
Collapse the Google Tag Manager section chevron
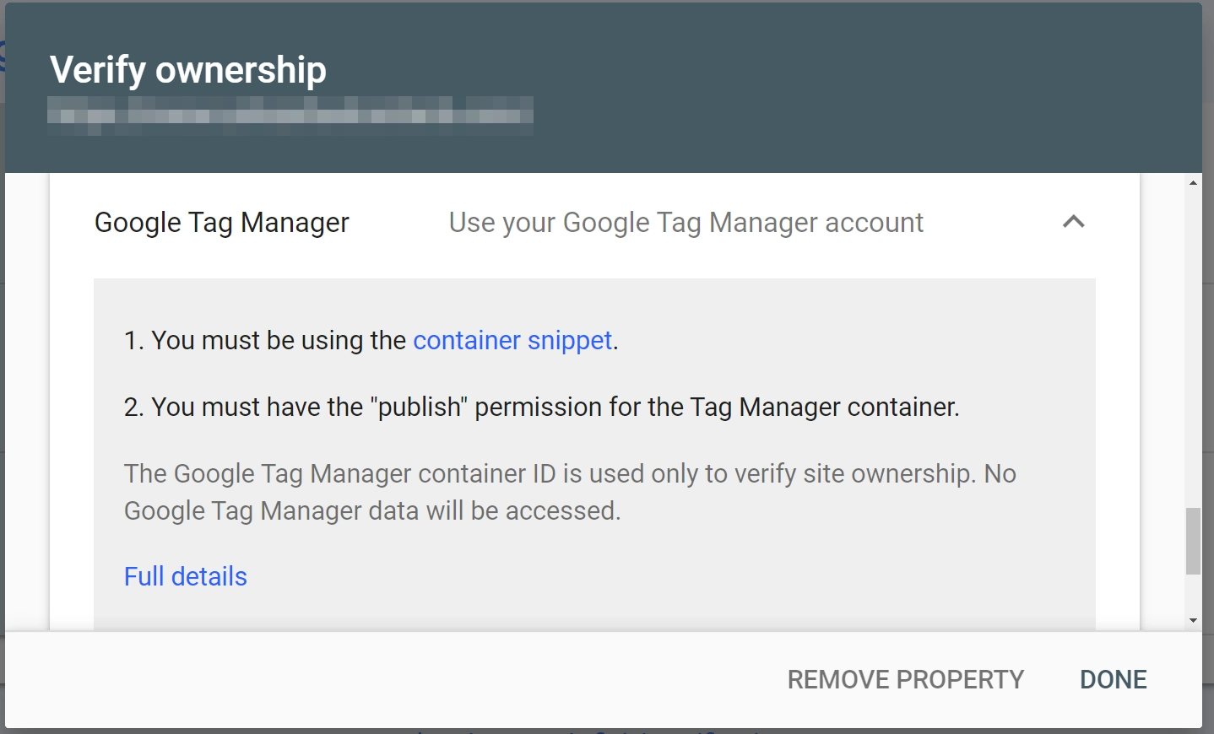point(1073,222)
